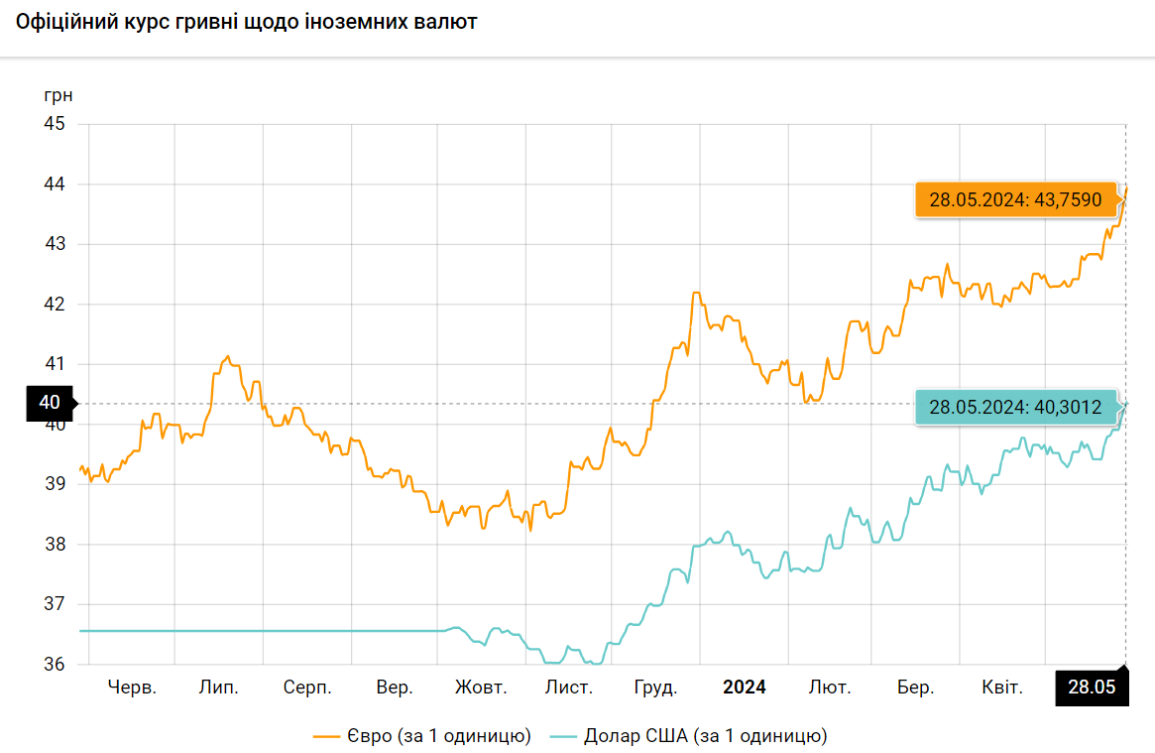1155x753 pixels.
Task: Click the orange Євро legend line marker
Action: pyautogui.click(x=326, y=736)
